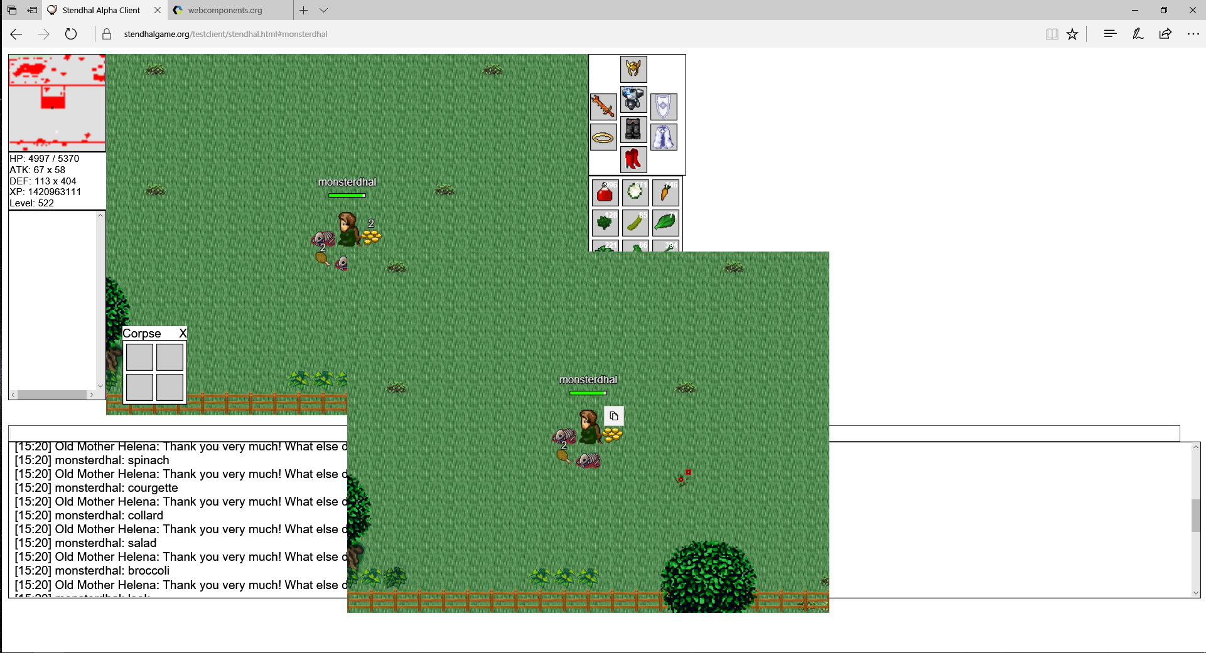1206x653 pixels.
Task: Click the dark green leafy item stack of 128
Action: coord(605,223)
